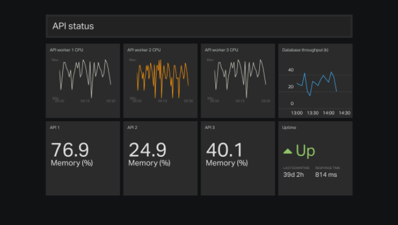398x225 pixels.
Task: Click the API worker 3 CPU title
Action: tap(221, 50)
